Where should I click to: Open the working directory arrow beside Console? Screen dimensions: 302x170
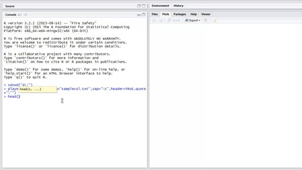coord(25,15)
